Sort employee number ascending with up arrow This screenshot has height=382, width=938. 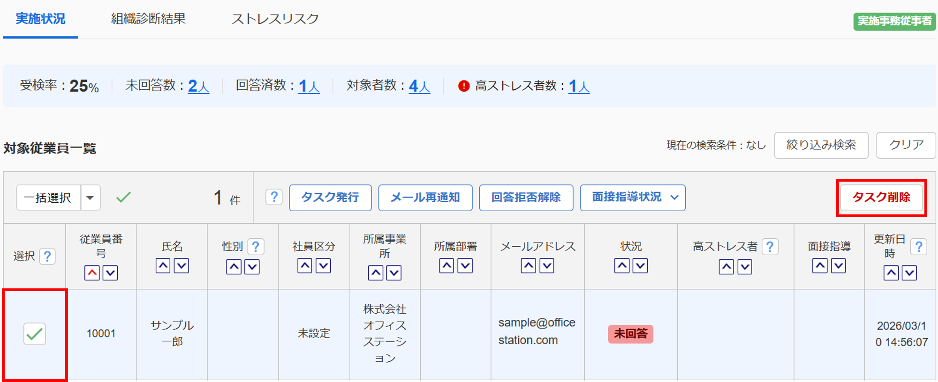pos(92,272)
